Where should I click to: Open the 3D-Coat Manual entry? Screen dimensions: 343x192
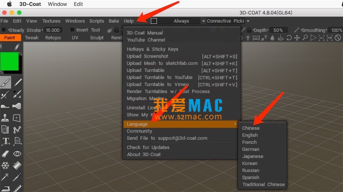(145, 33)
